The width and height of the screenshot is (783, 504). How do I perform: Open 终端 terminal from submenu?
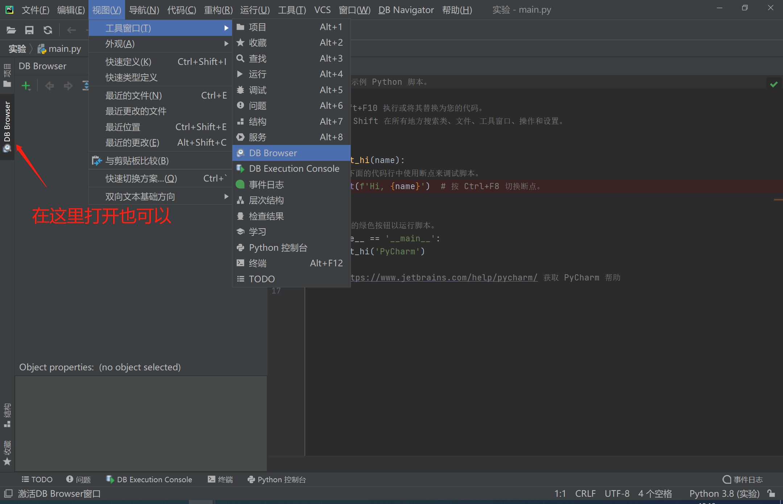(x=291, y=263)
